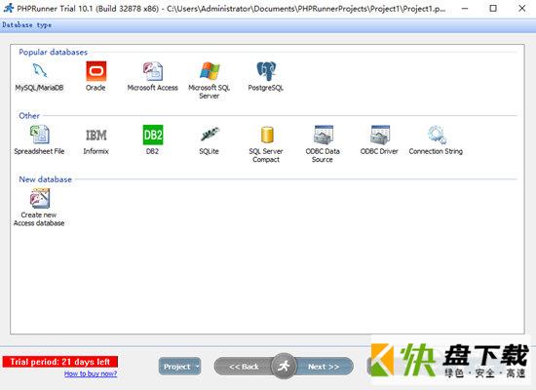
Task: Minimize the PHPRunner window
Action: [x=465, y=8]
